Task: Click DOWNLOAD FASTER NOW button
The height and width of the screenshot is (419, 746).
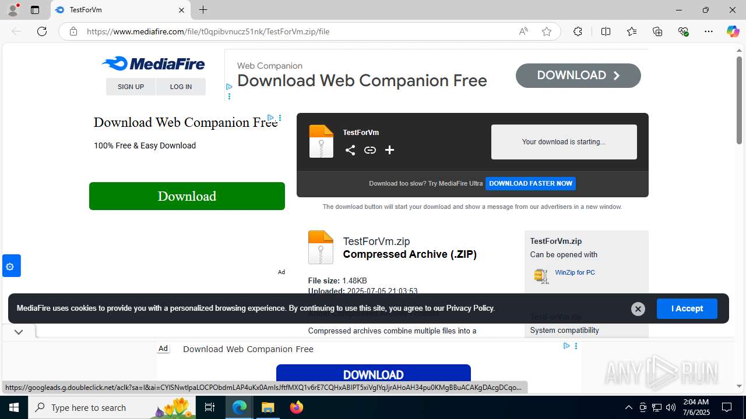Action: [x=530, y=183]
